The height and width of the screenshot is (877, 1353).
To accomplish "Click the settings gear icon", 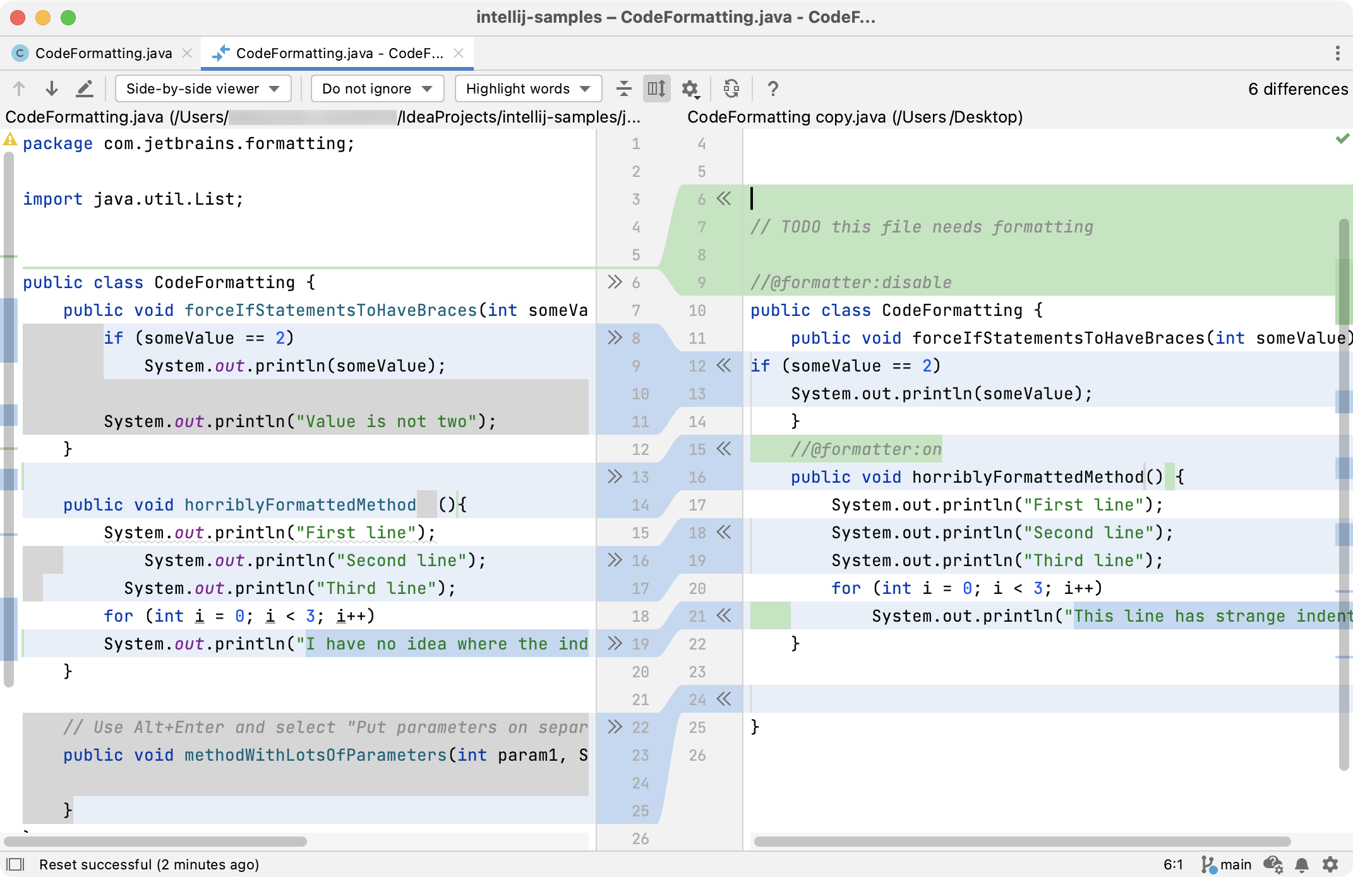I will tap(690, 89).
